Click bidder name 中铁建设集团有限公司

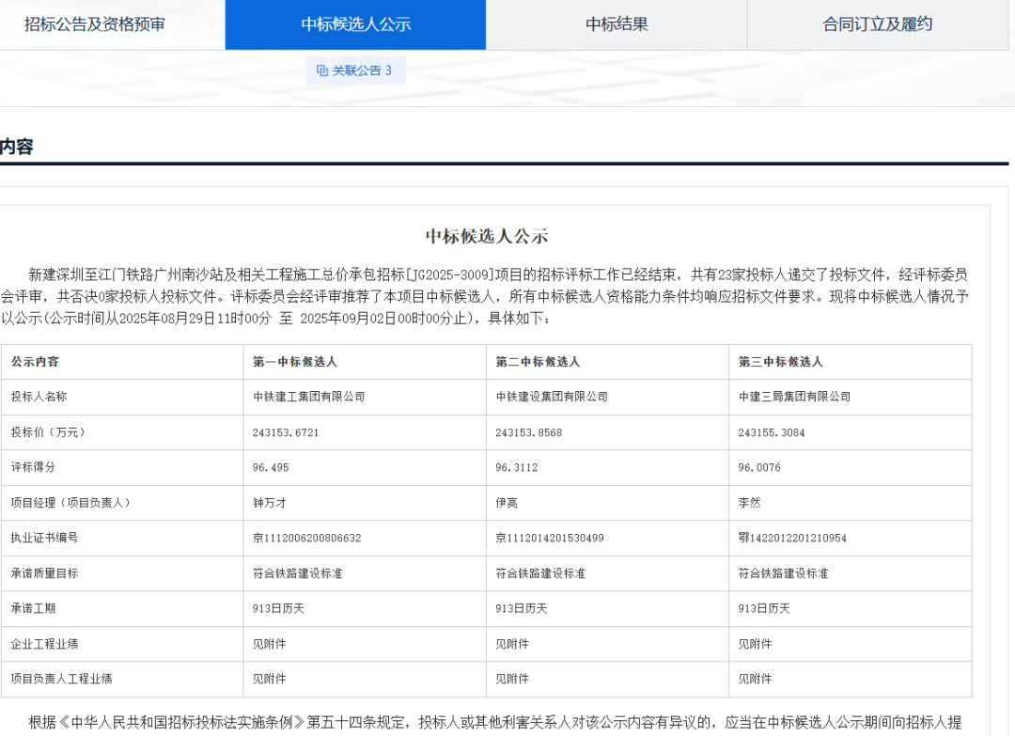[551, 397]
